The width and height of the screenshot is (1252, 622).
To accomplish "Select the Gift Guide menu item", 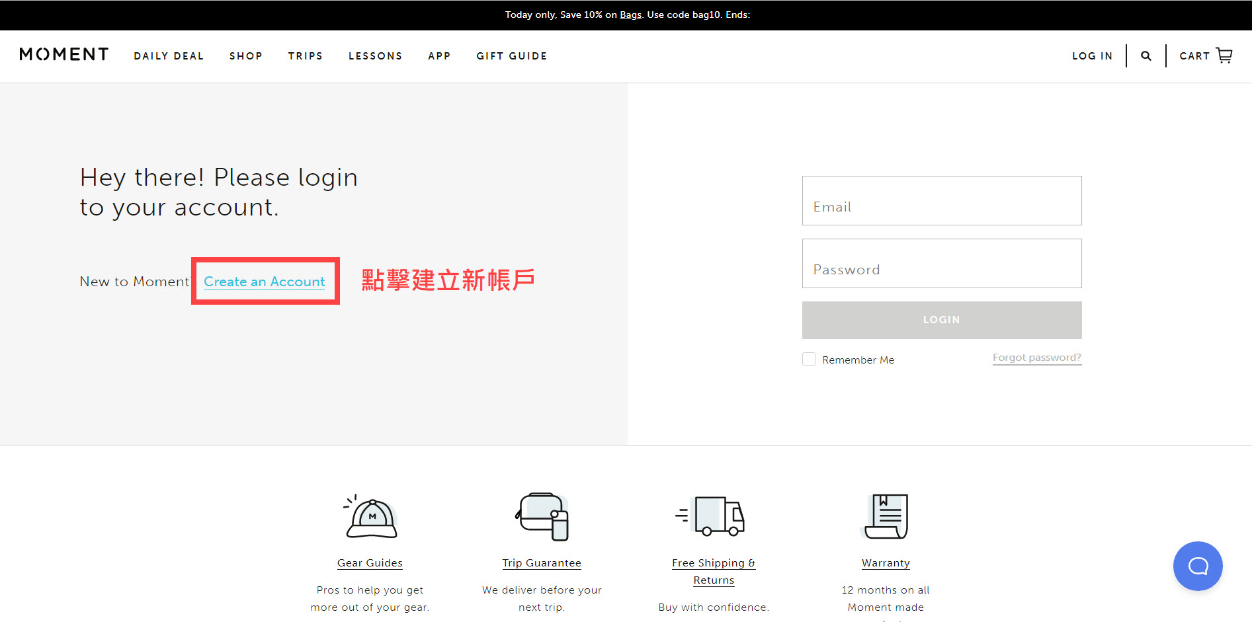I will point(512,56).
